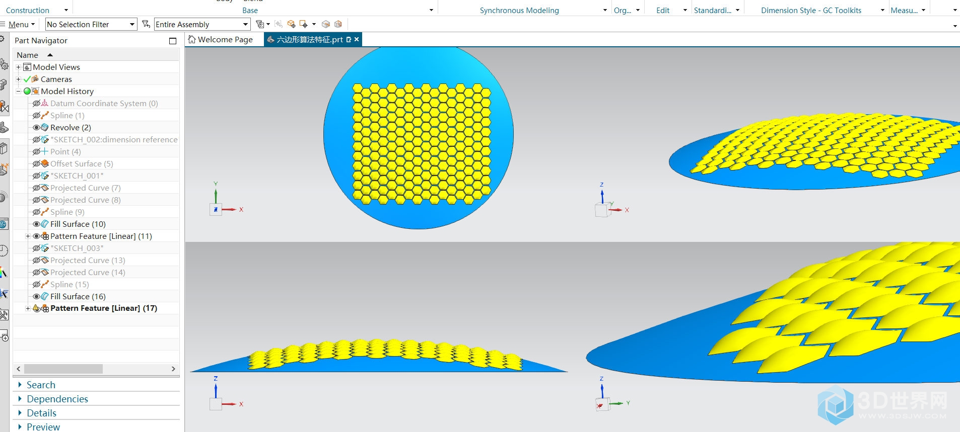Show hidden Projected Curve (13)

36,260
